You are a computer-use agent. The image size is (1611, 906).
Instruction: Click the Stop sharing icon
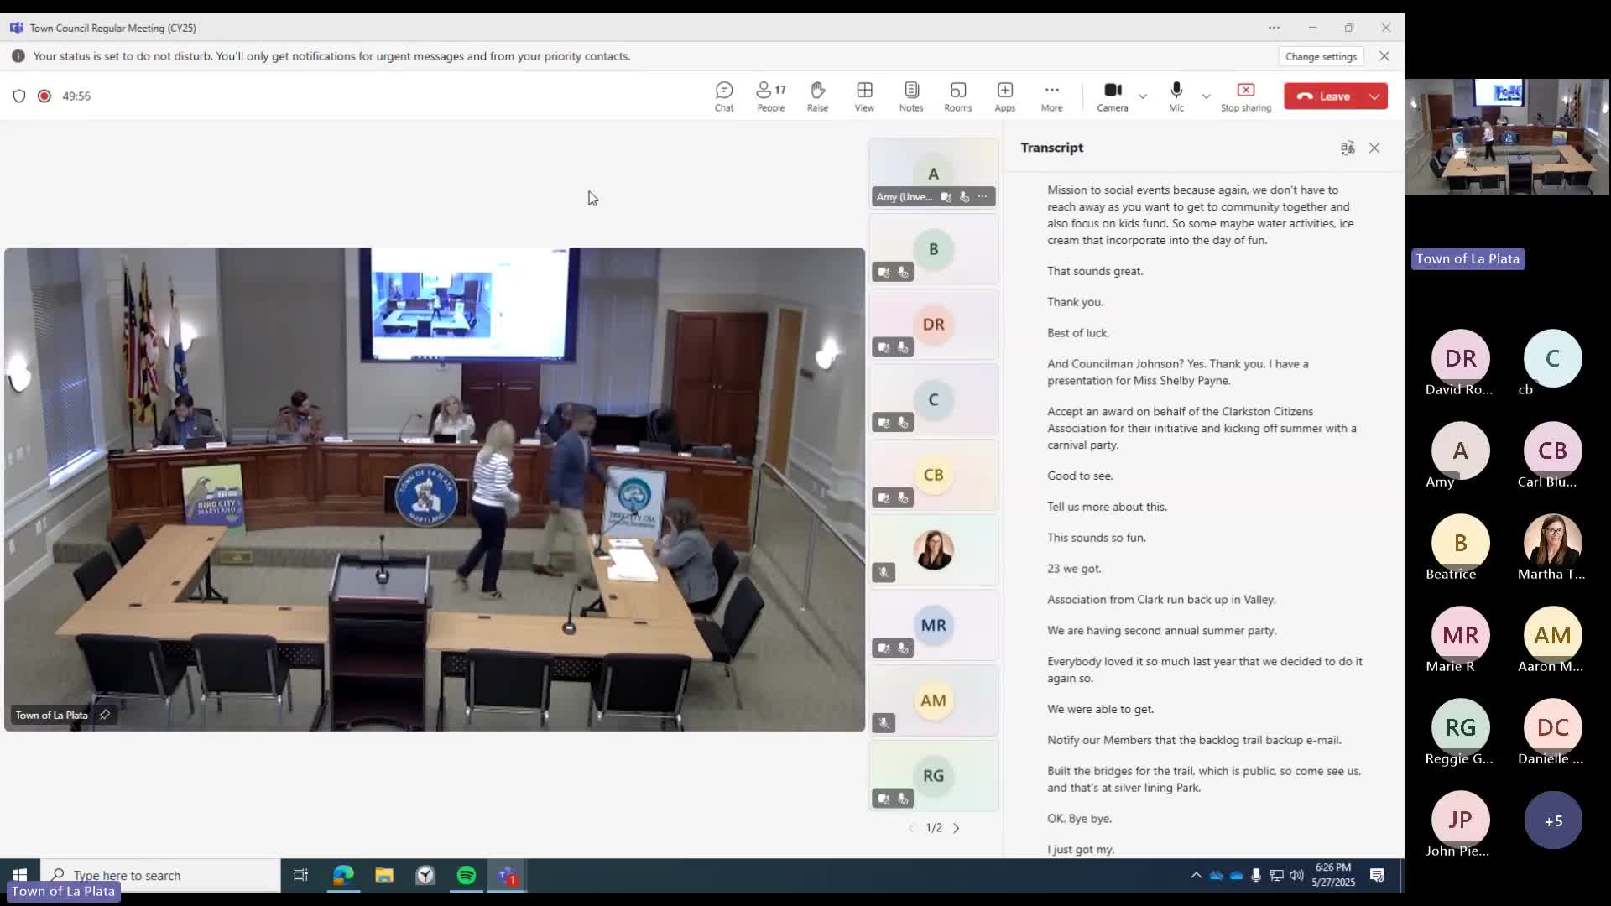[x=1245, y=91]
